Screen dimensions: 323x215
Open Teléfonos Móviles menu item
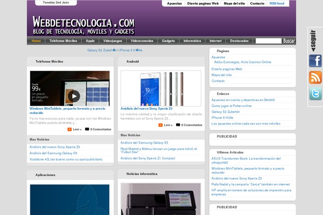pyautogui.click(x=63, y=41)
